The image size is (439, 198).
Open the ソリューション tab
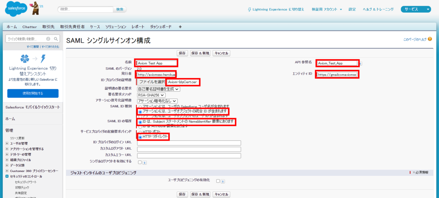(x=116, y=27)
